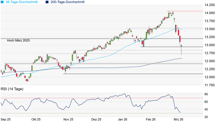Click the 'Hoch März 2025' line annotation
The height and width of the screenshot is (121, 215).
point(18,41)
